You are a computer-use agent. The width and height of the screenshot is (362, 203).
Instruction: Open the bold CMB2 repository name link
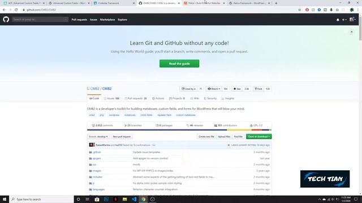click(x=107, y=89)
